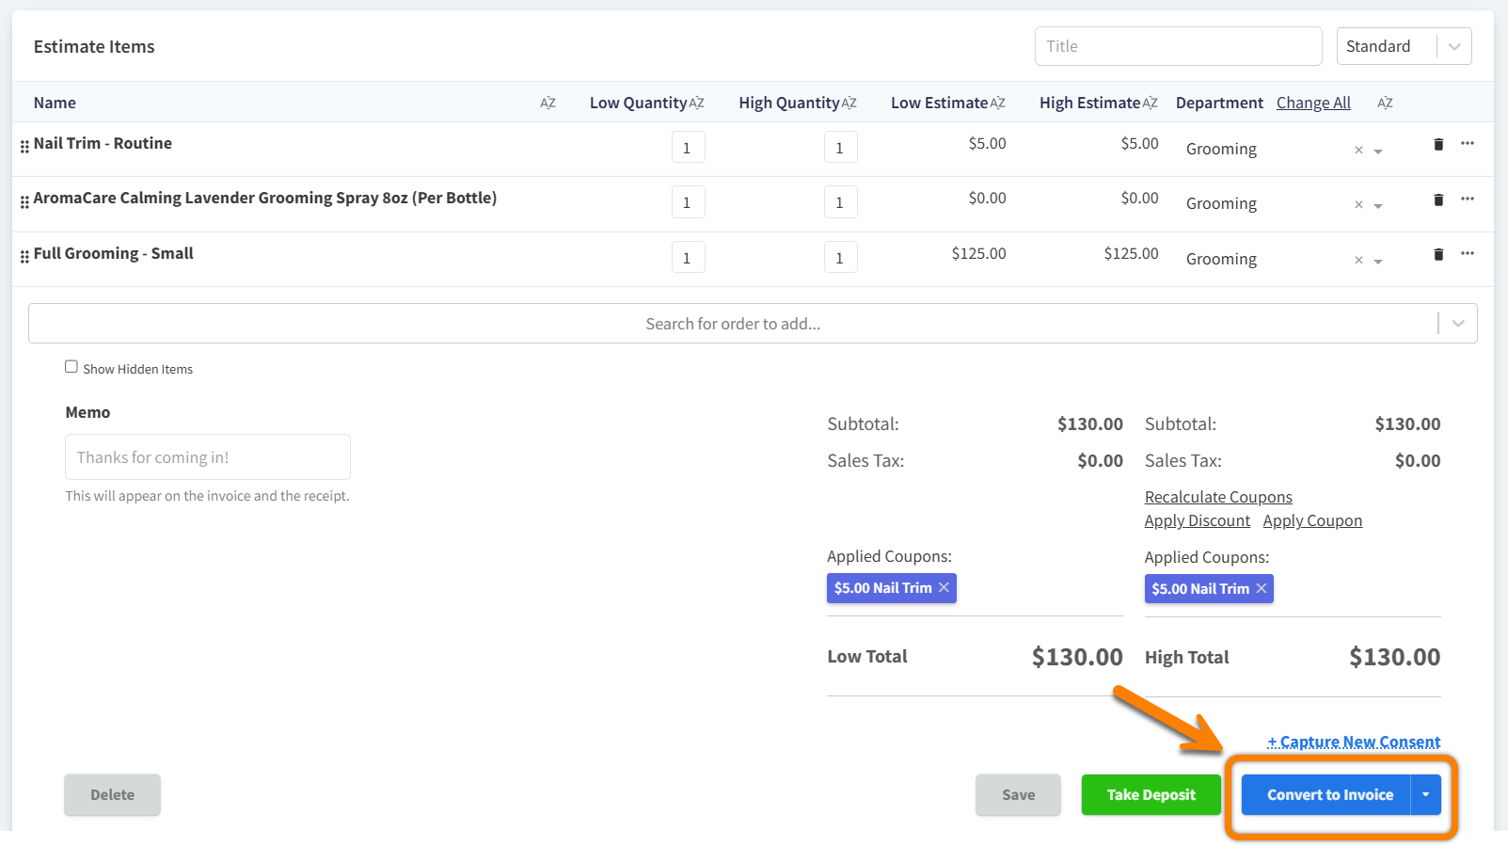This screenshot has height=846, width=1508.
Task: Delete the Full Grooming - Small row
Action: click(x=1438, y=254)
